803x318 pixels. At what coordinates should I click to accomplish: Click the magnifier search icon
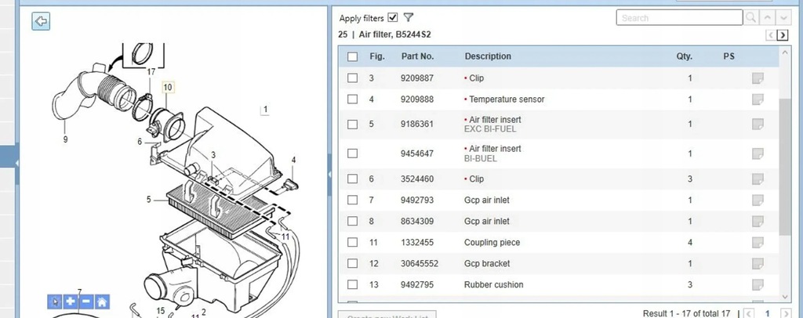(750, 17)
